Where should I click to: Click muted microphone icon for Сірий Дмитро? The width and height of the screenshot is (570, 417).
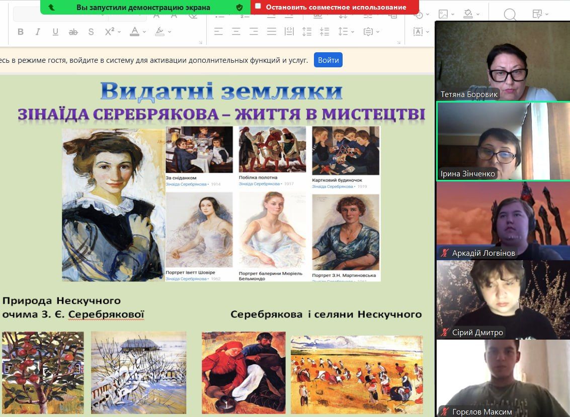point(445,332)
